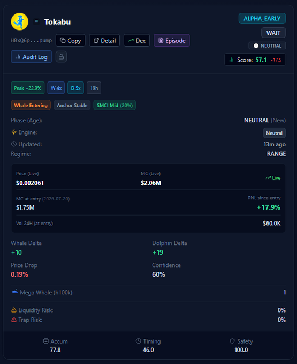The width and height of the screenshot is (297, 364).
Task: Click the Timing clock icon
Action: click(x=138, y=341)
